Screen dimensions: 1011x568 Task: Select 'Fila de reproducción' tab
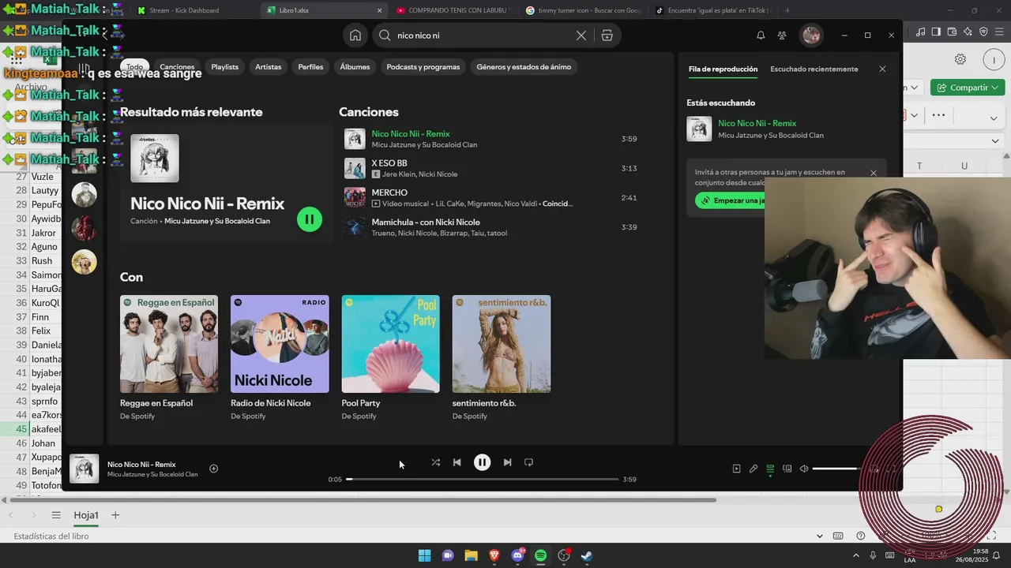click(x=723, y=69)
